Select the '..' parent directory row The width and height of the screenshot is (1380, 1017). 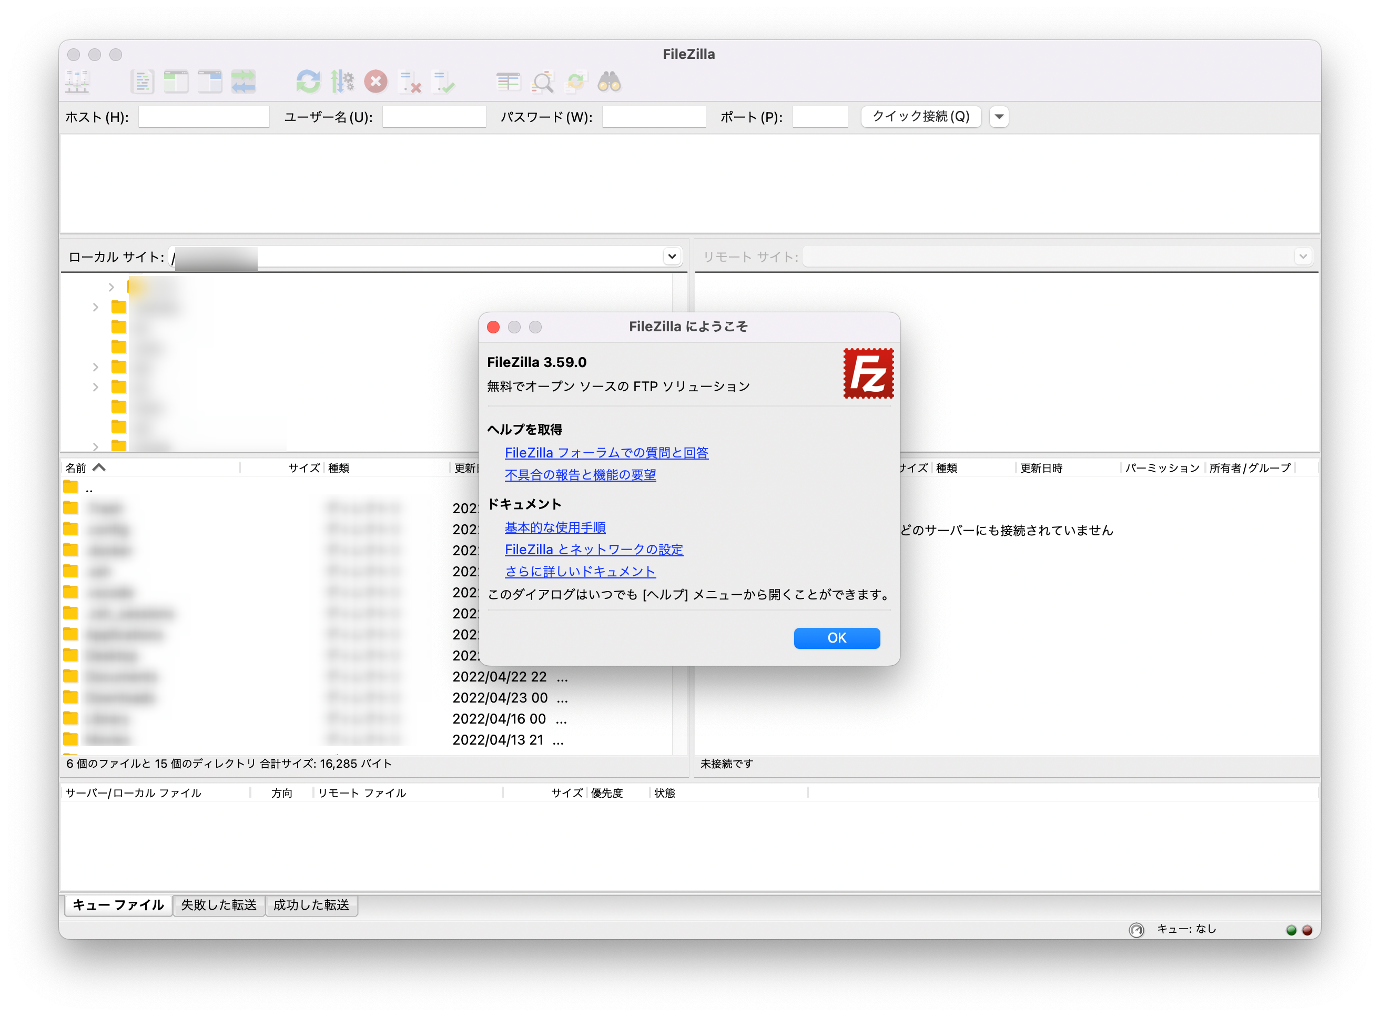coord(270,487)
